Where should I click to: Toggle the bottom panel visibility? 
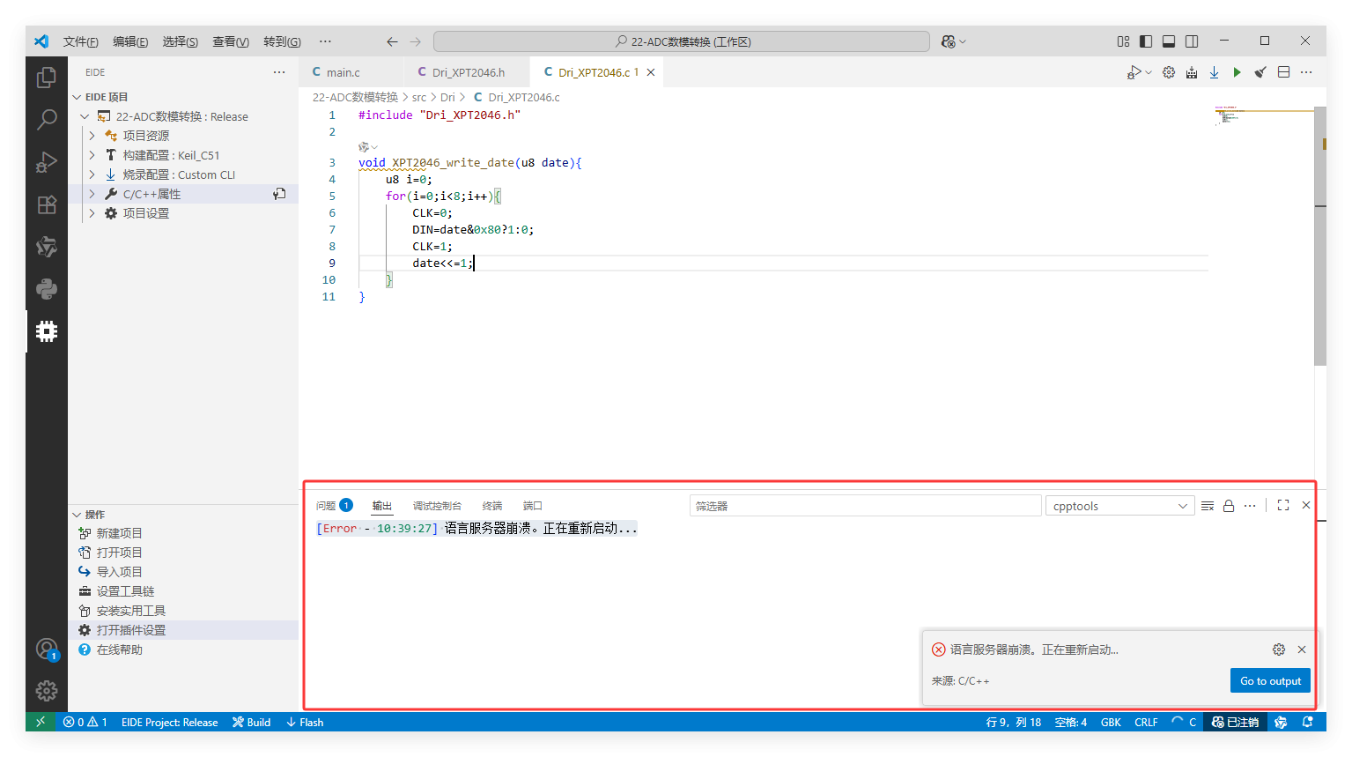tap(1169, 41)
